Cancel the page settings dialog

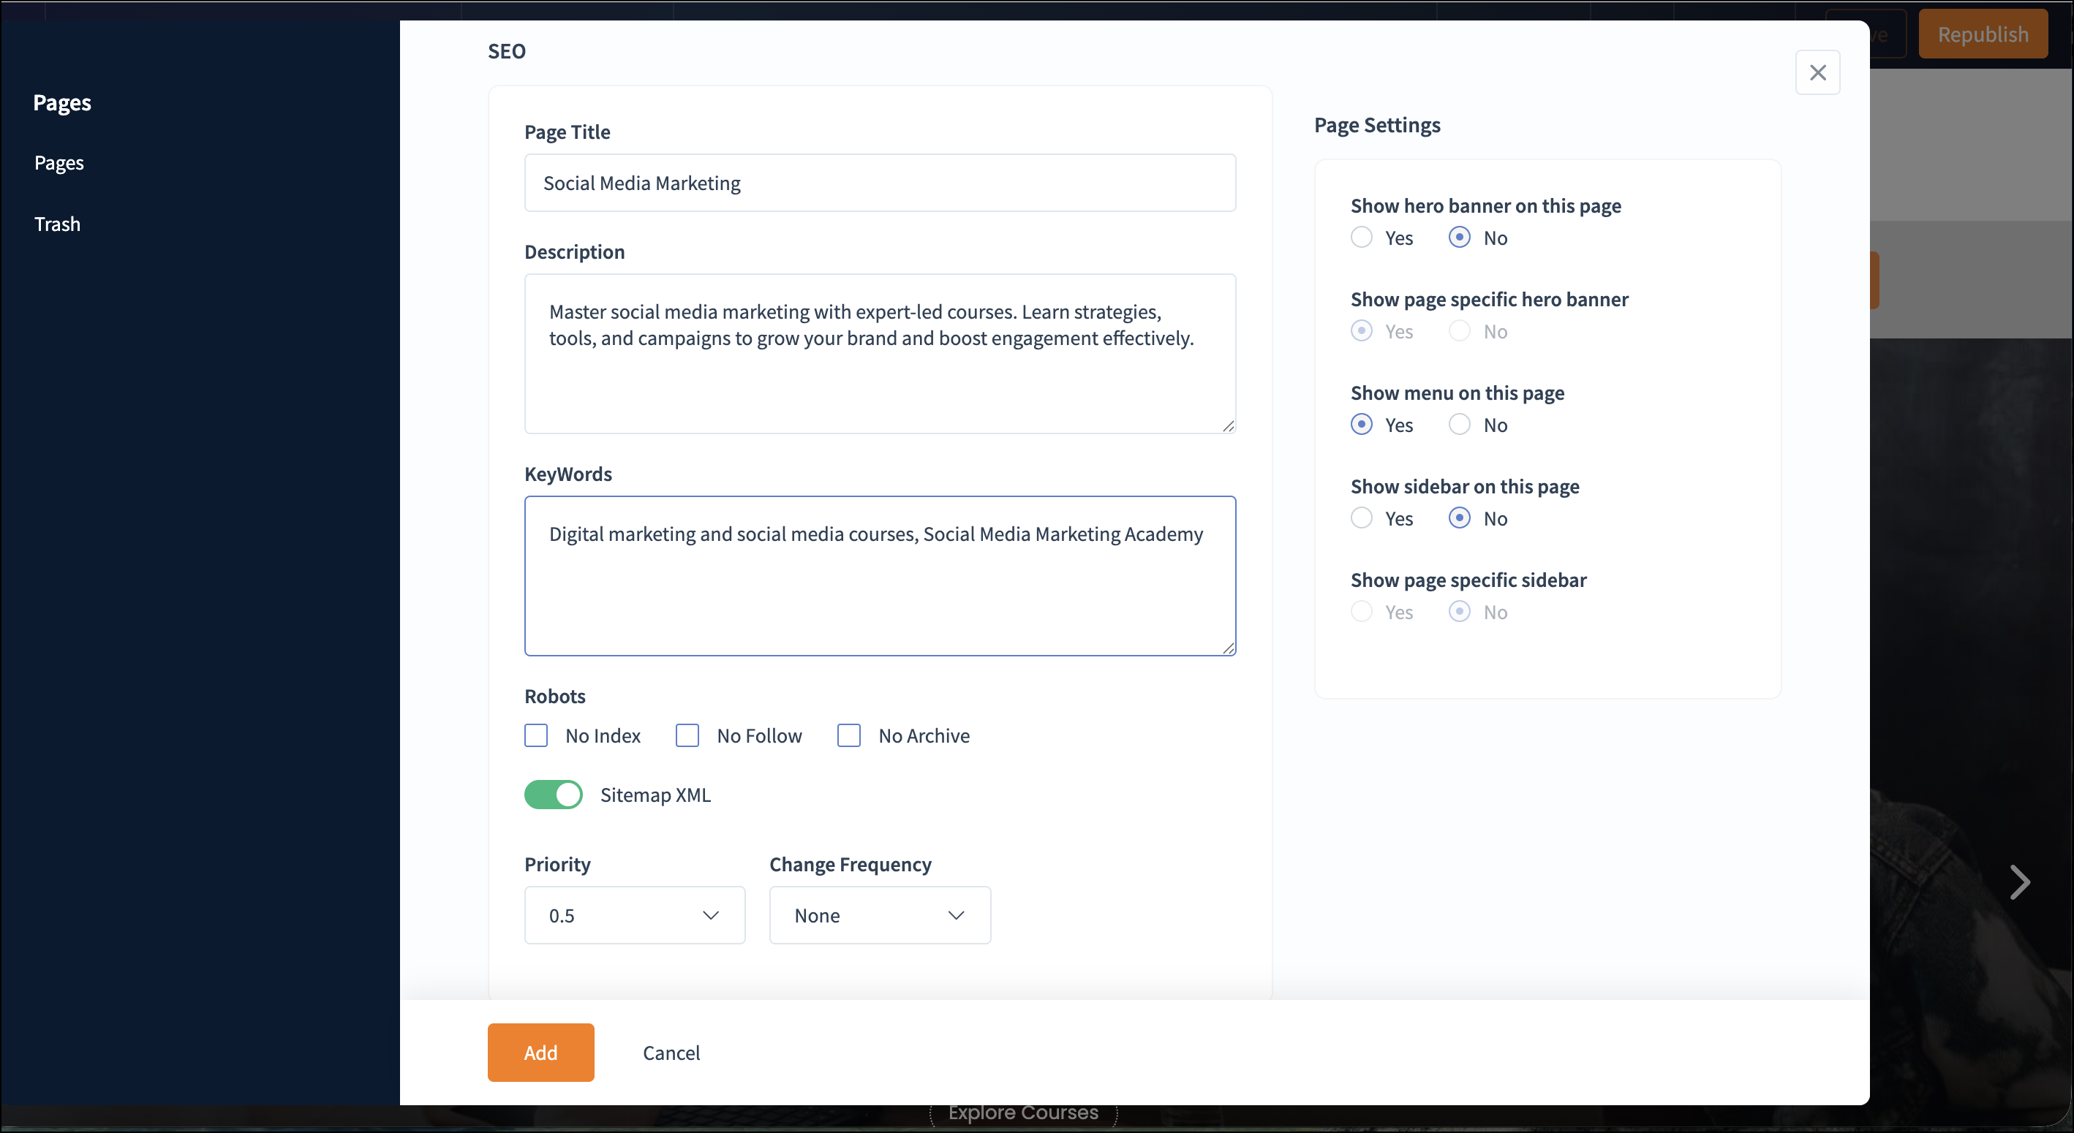pyautogui.click(x=671, y=1053)
